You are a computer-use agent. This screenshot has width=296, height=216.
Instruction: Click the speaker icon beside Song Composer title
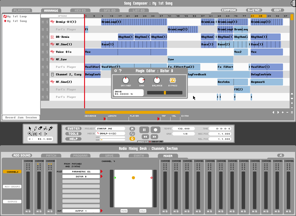pyautogui.click(x=293, y=3)
